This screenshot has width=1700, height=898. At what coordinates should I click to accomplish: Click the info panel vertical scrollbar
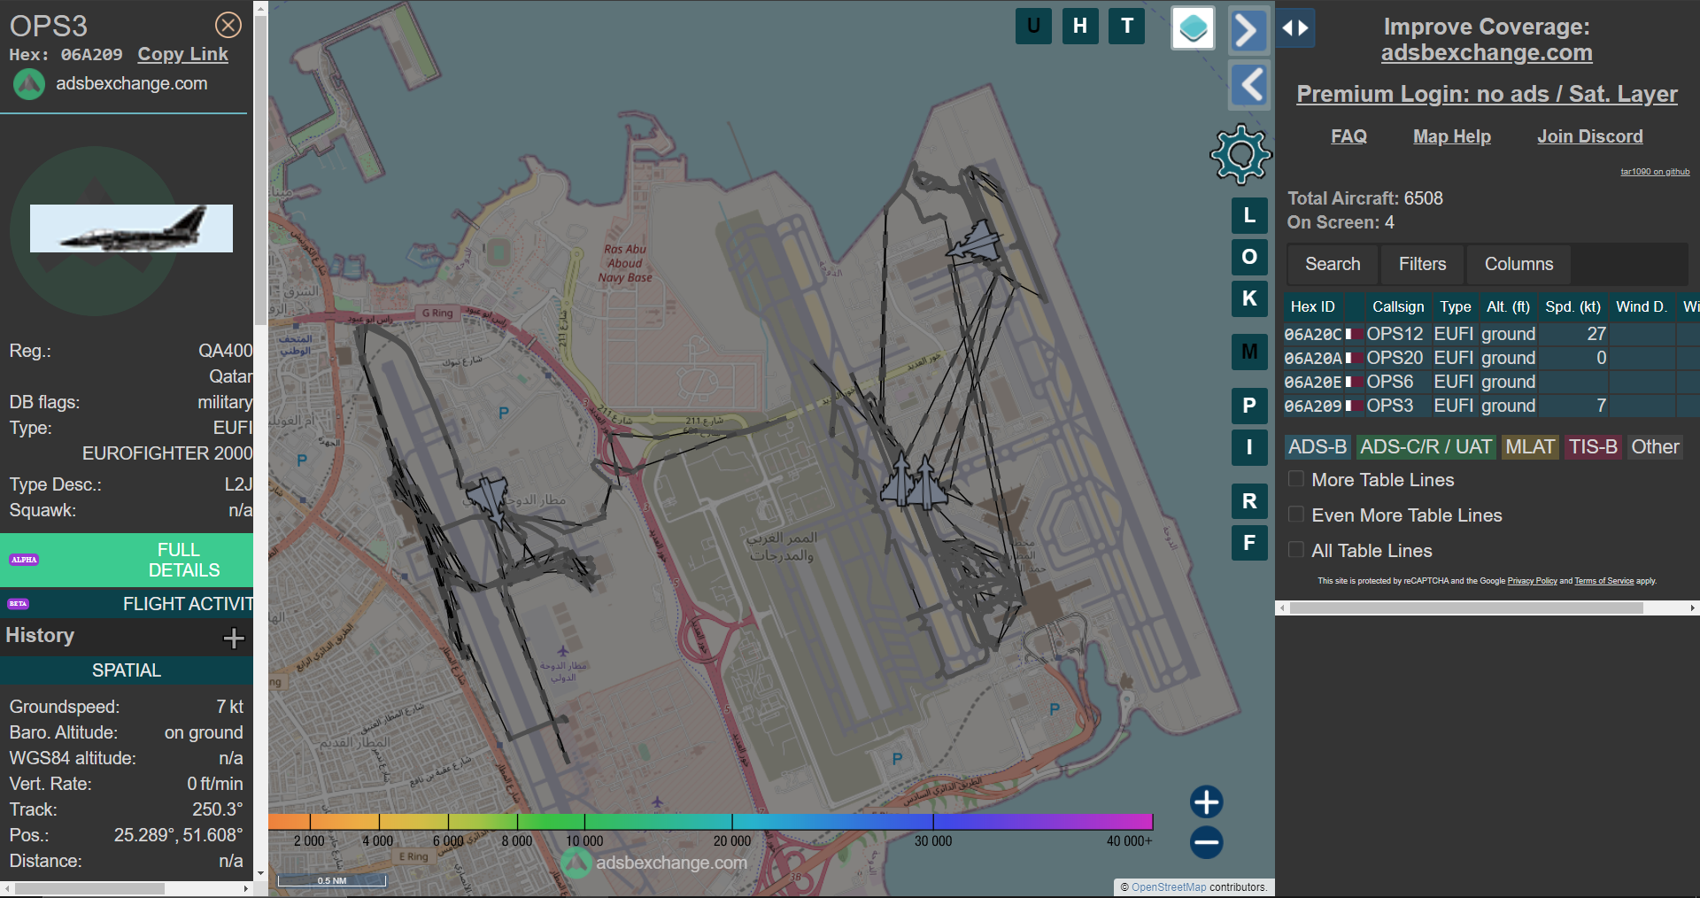tap(260, 168)
